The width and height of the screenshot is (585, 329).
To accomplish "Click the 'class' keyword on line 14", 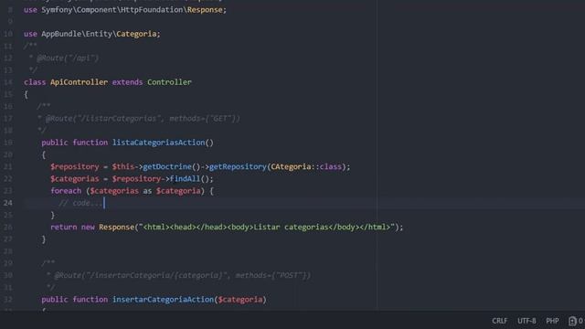I will (x=35, y=82).
